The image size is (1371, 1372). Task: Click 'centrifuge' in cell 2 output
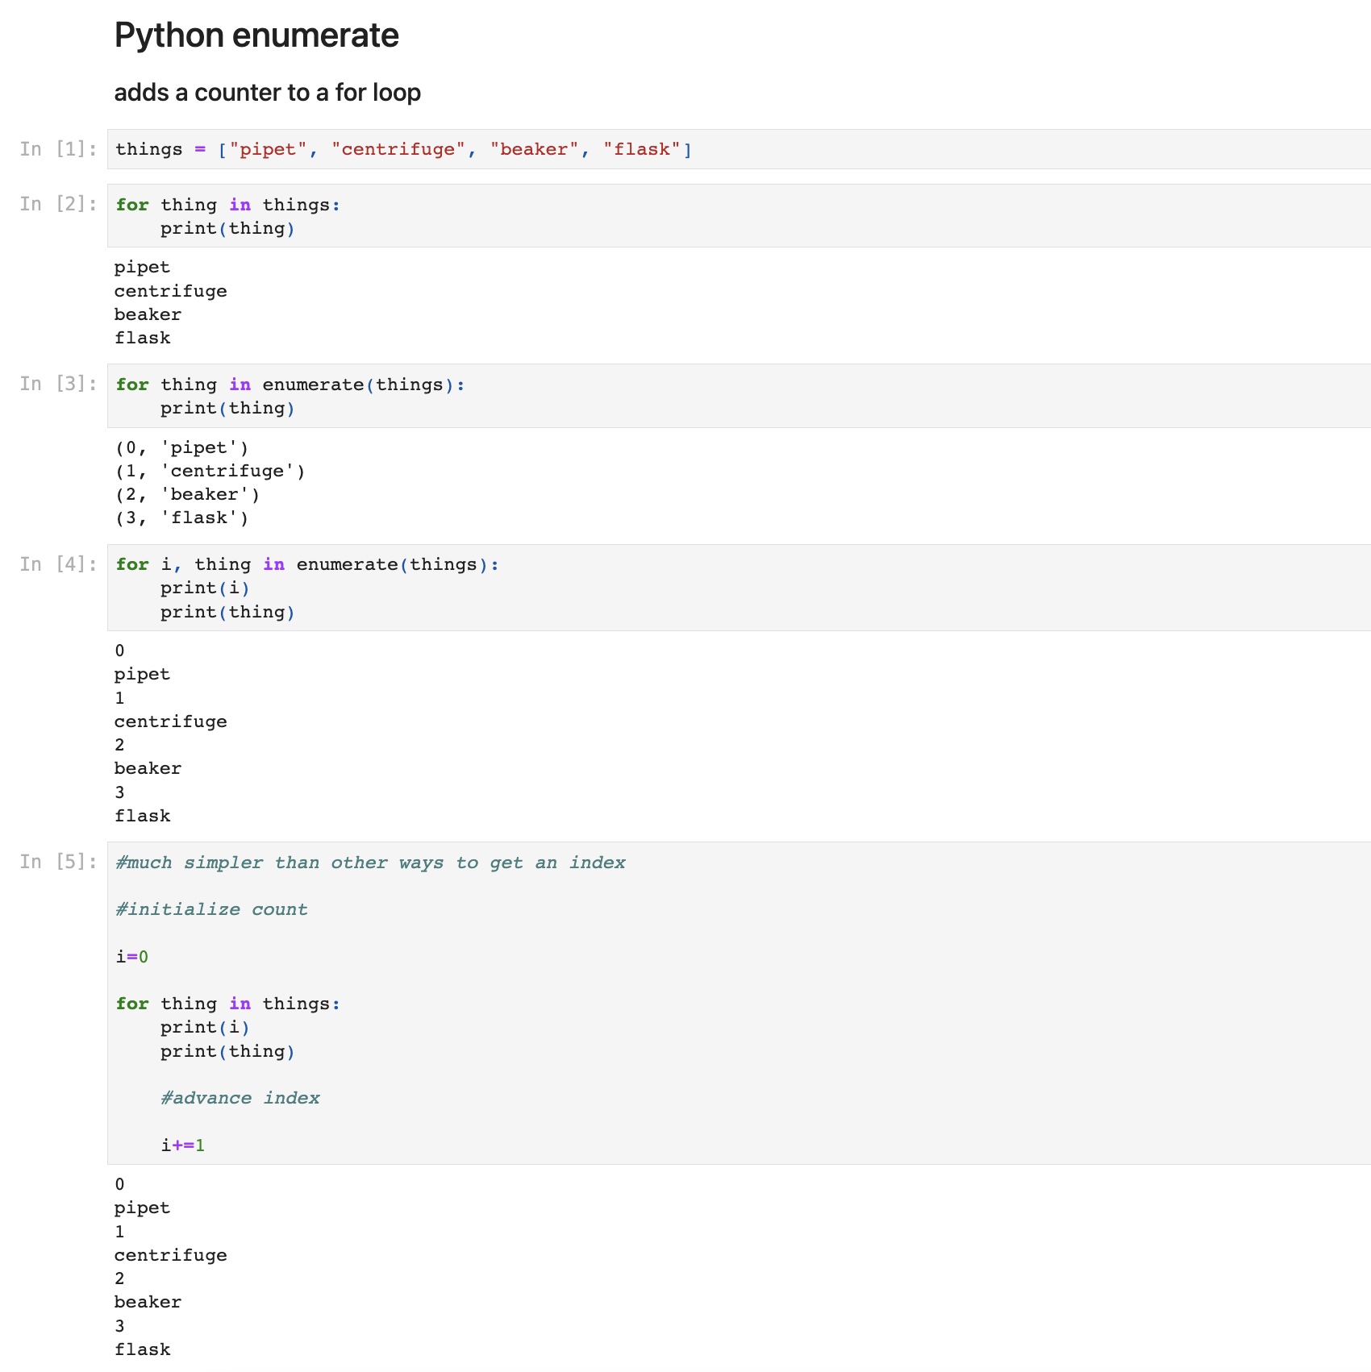coord(171,291)
